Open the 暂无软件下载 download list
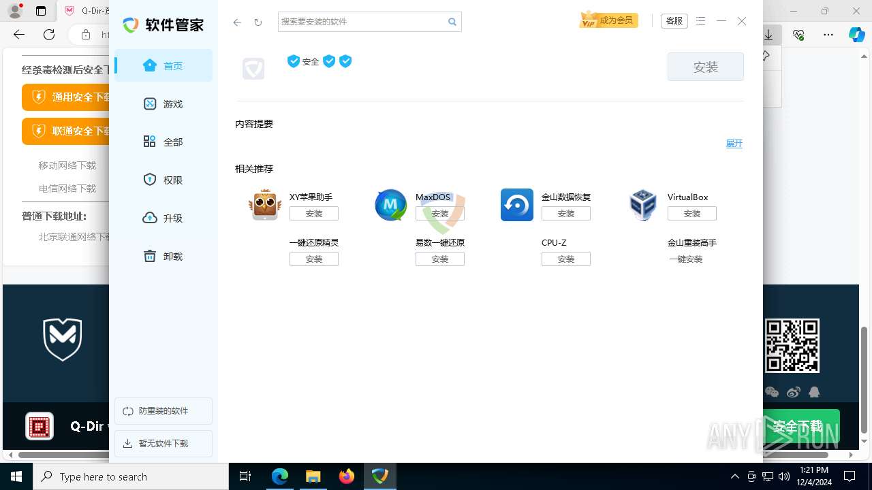The width and height of the screenshot is (872, 490). click(163, 444)
